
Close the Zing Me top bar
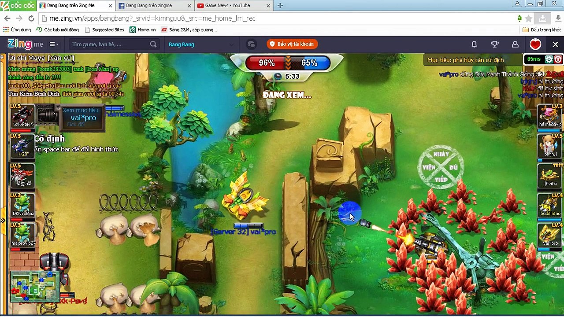click(x=555, y=44)
